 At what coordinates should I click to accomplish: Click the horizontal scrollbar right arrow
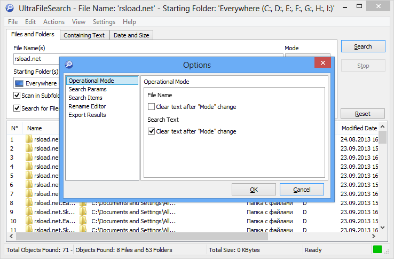click(x=374, y=237)
